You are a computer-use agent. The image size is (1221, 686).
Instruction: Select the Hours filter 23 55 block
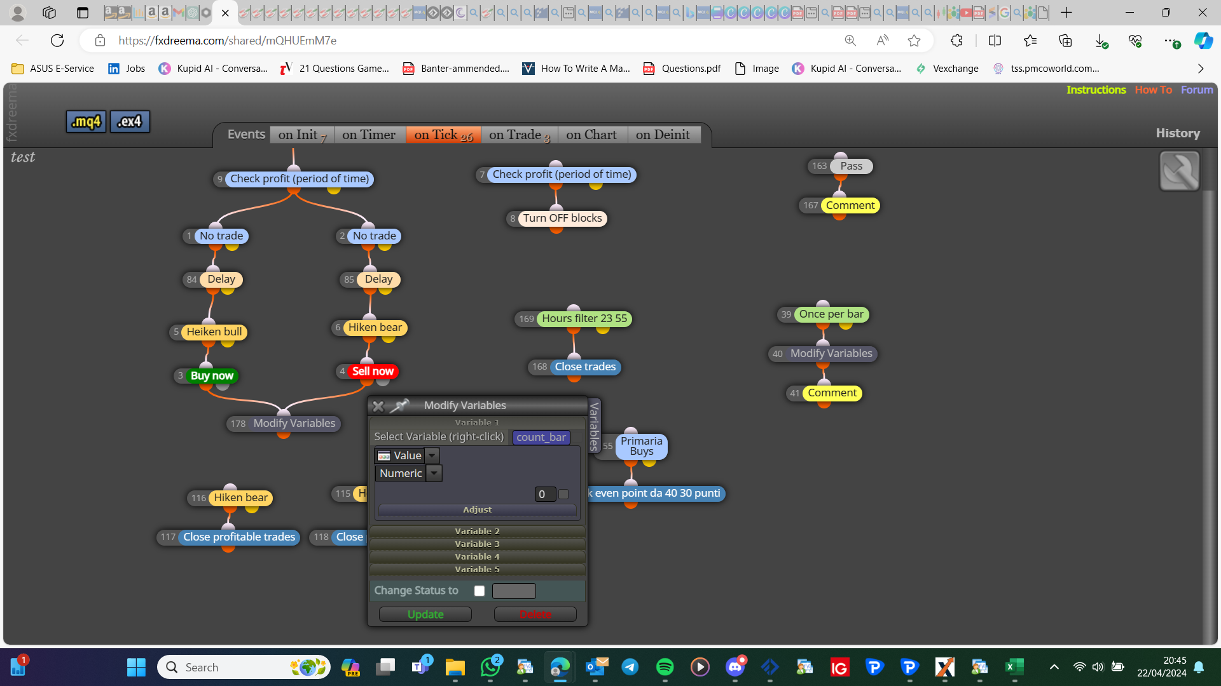pos(584,319)
